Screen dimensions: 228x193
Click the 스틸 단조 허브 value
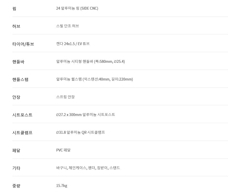click(68, 26)
